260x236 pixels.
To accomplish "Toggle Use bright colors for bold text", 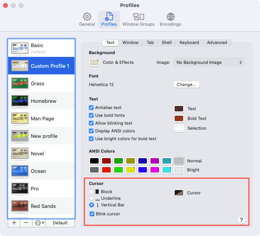I will click(91, 139).
